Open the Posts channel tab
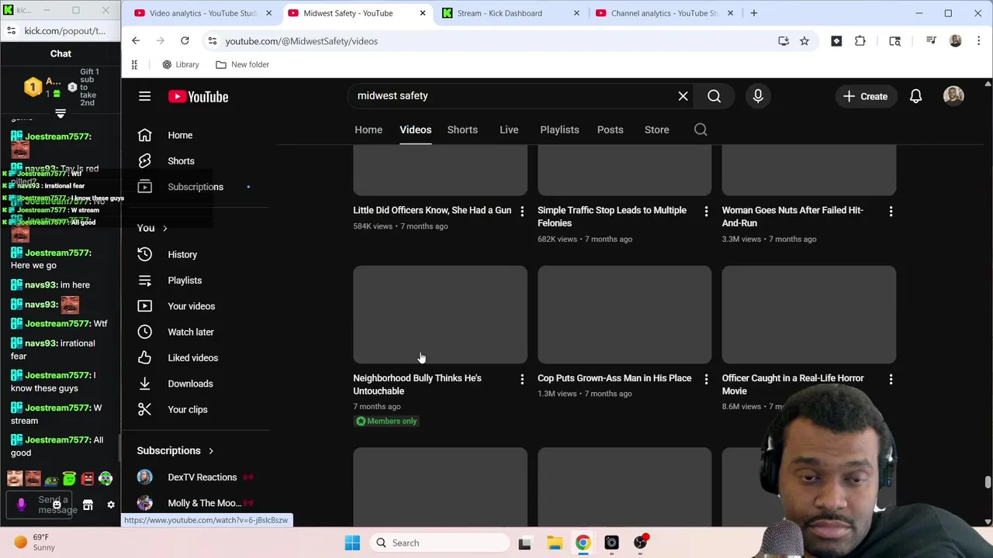The width and height of the screenshot is (993, 558). click(610, 129)
